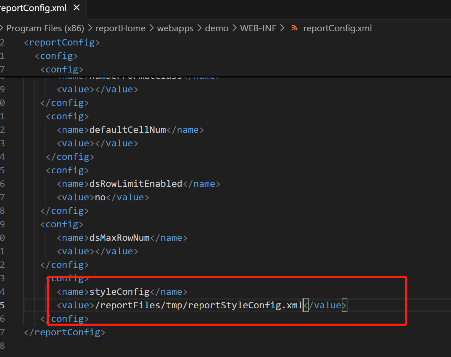Open the webapps breadcrumb folder
The height and width of the screenshot is (357, 451).
pos(175,28)
